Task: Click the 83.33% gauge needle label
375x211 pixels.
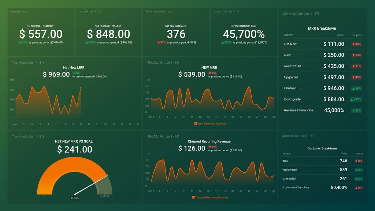Action: pyautogui.click(x=75, y=198)
